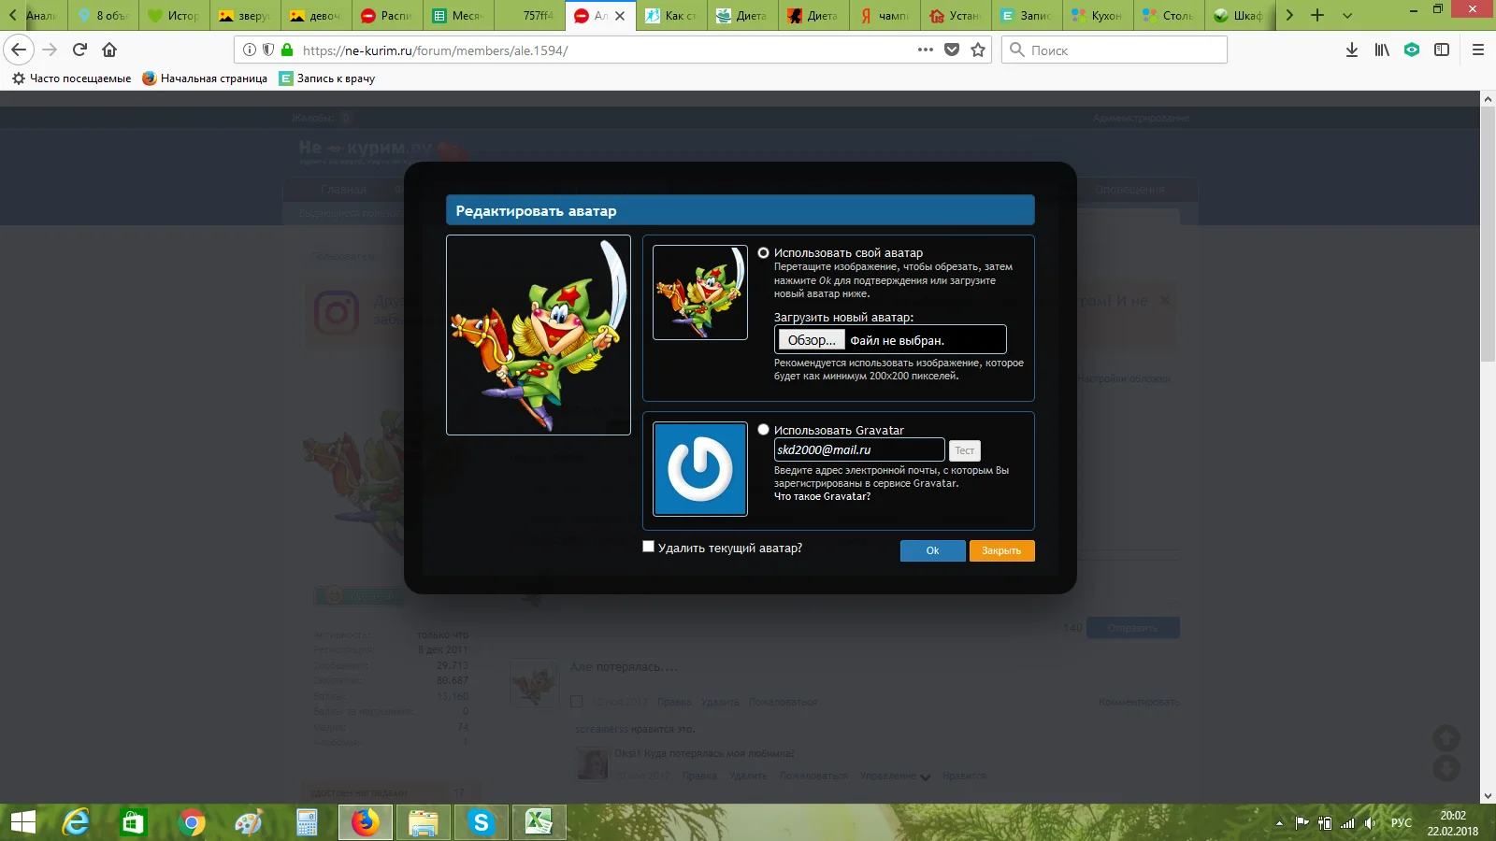This screenshot has width=1496, height=841.
Task: Switch to the "чампи" tab
Action: pos(885,16)
